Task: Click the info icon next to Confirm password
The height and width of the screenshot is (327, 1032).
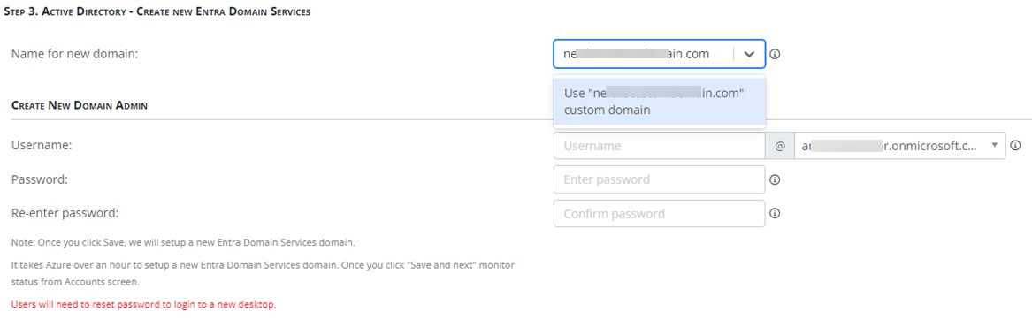Action: click(775, 213)
